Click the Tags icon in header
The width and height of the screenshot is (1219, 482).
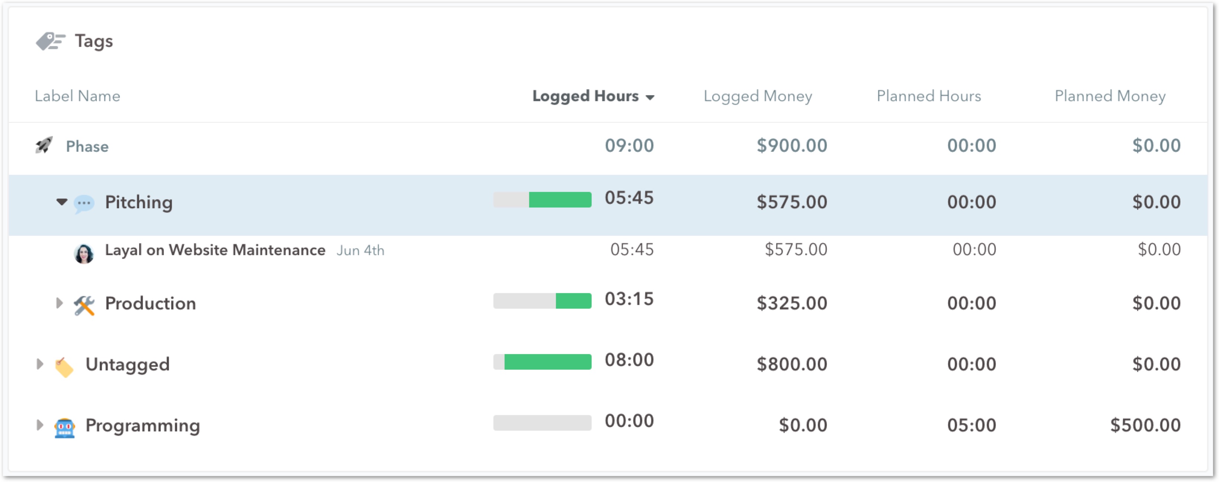[x=50, y=41]
